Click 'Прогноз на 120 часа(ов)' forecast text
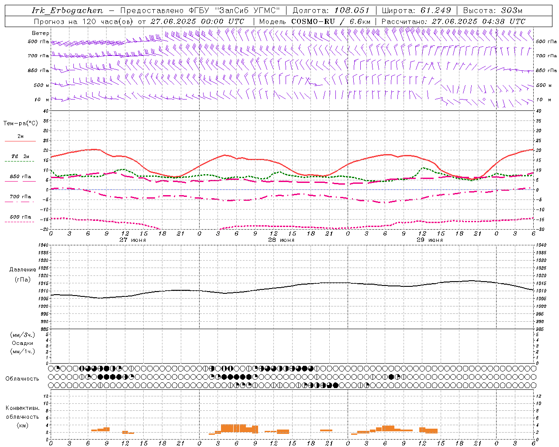Screen dimensions: 559x447 tap(84, 21)
